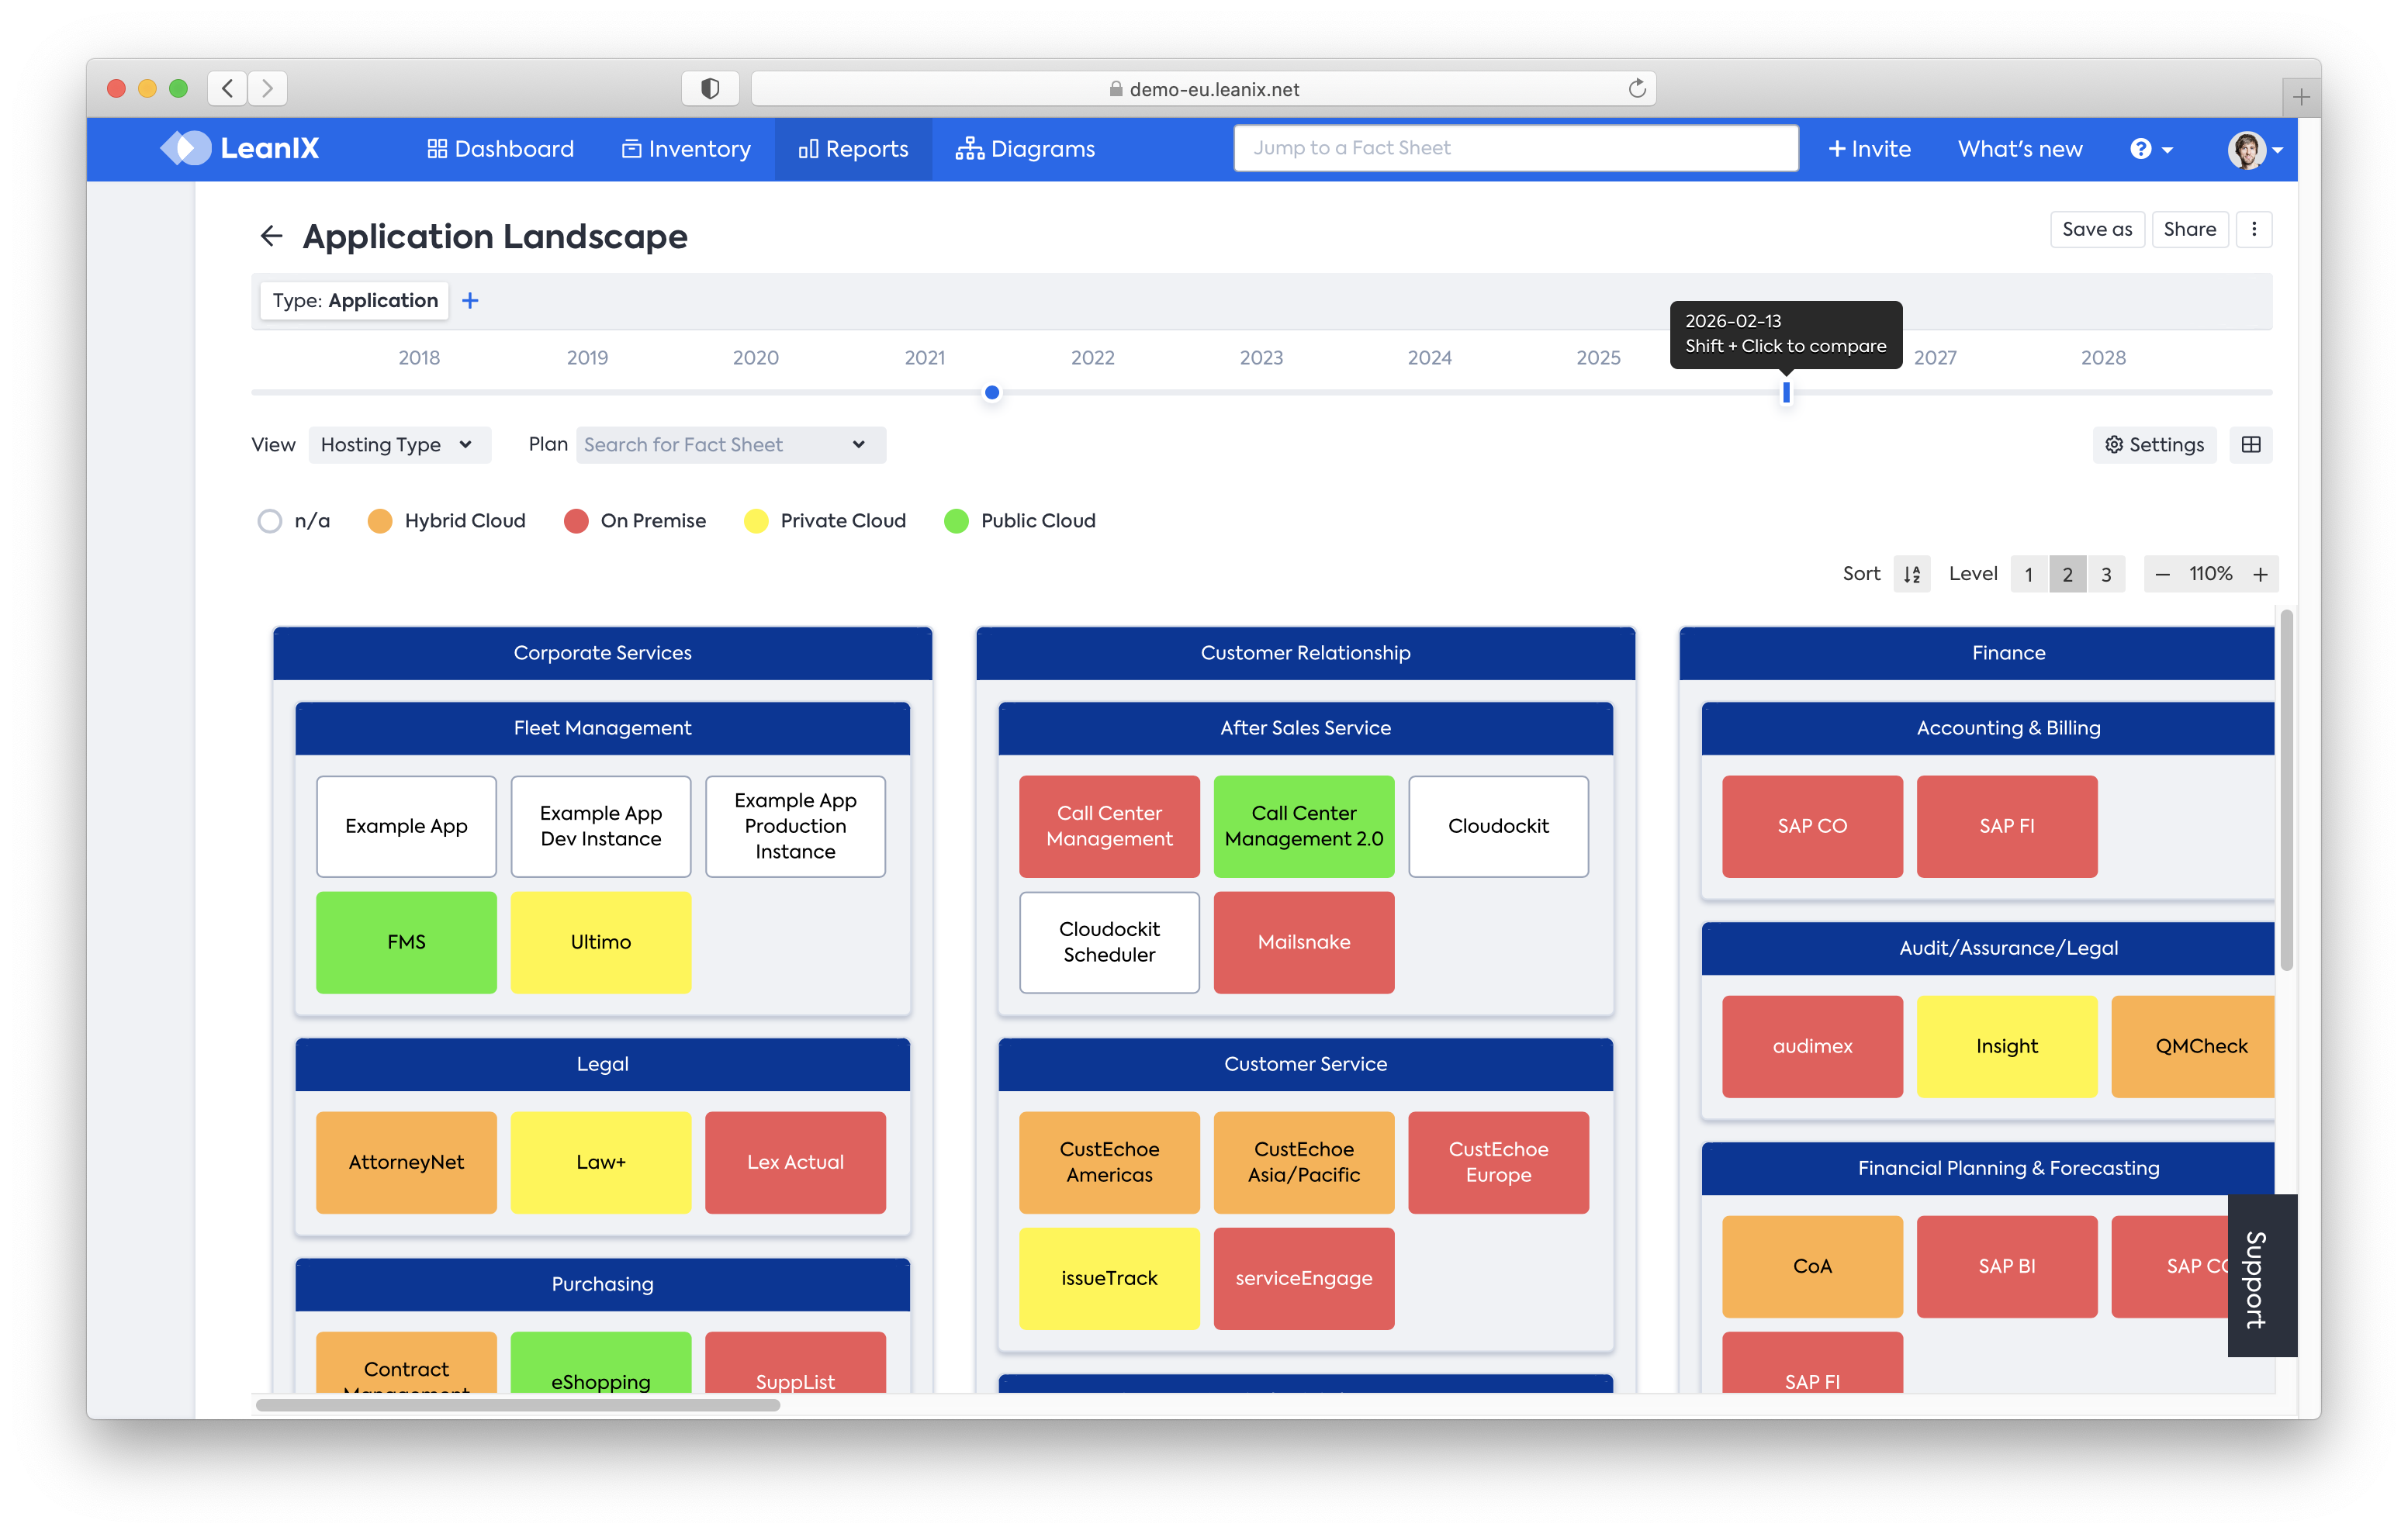This screenshot has width=2408, height=1534.
Task: Zoom out with the minus icon
Action: click(x=2162, y=574)
